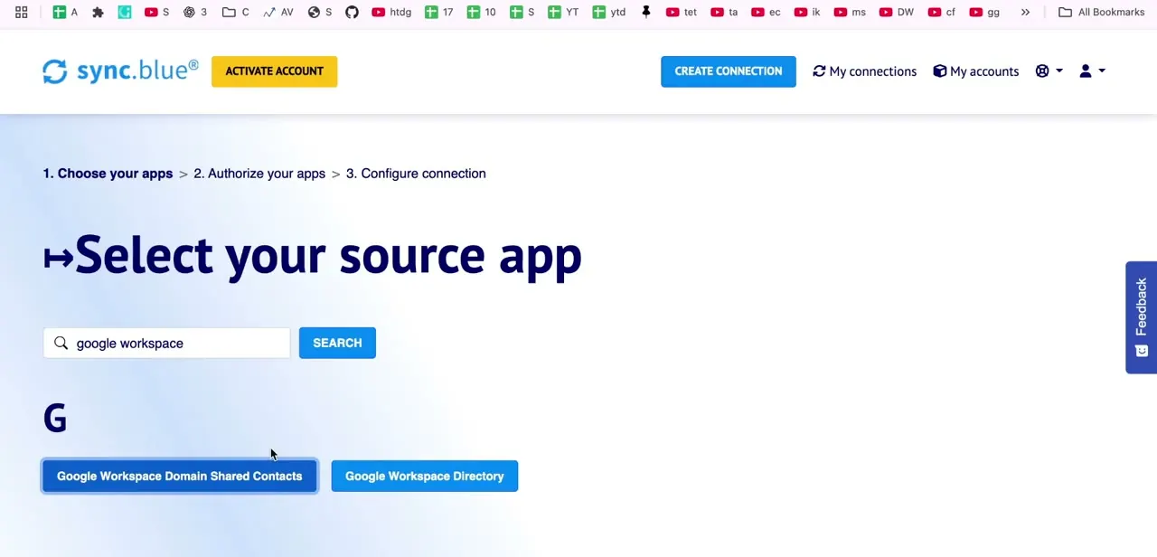1157x557 pixels.
Task: Open the chart bookmark labeled AV
Action: (278, 13)
